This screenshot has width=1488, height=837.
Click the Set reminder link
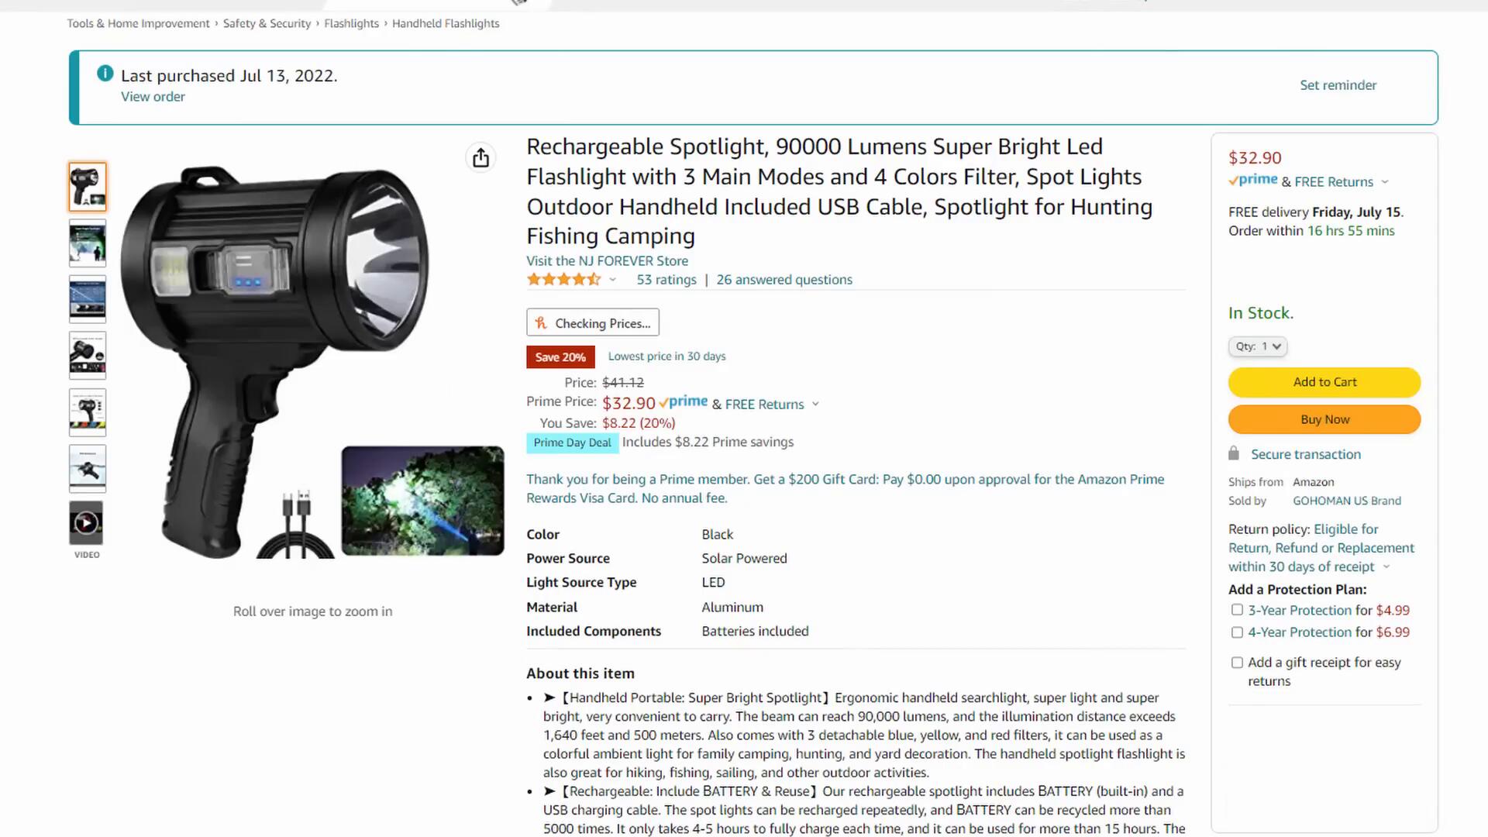[1338, 85]
